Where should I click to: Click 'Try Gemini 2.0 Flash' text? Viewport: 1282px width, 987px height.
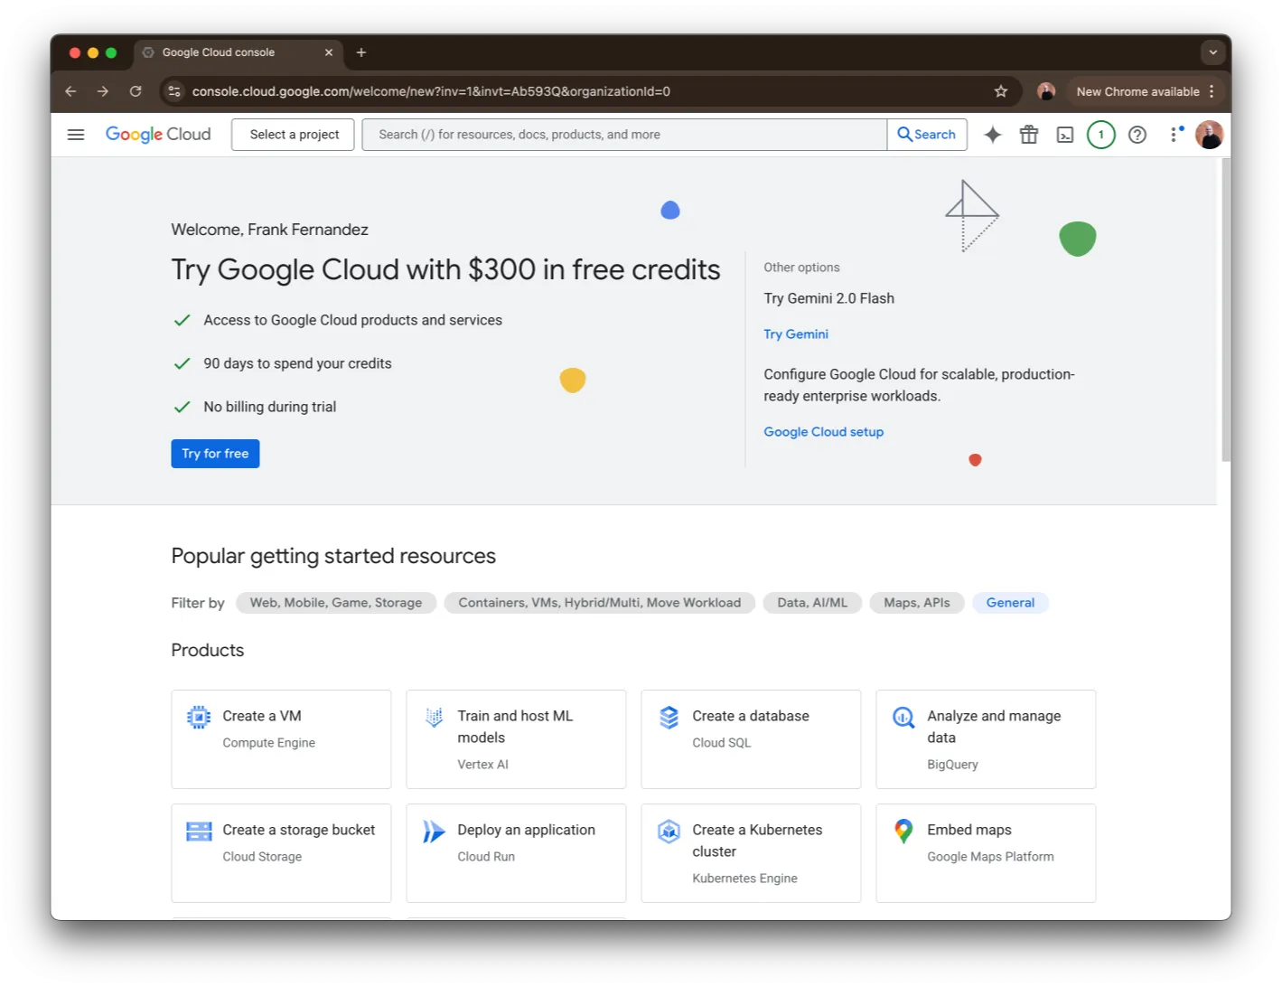[x=828, y=298]
